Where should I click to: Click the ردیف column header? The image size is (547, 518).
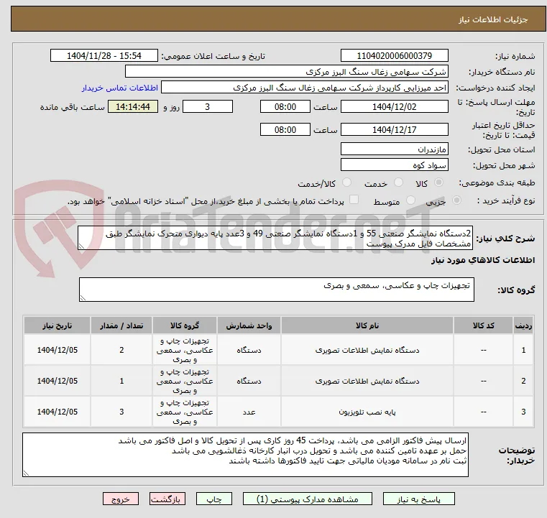pos(523,325)
